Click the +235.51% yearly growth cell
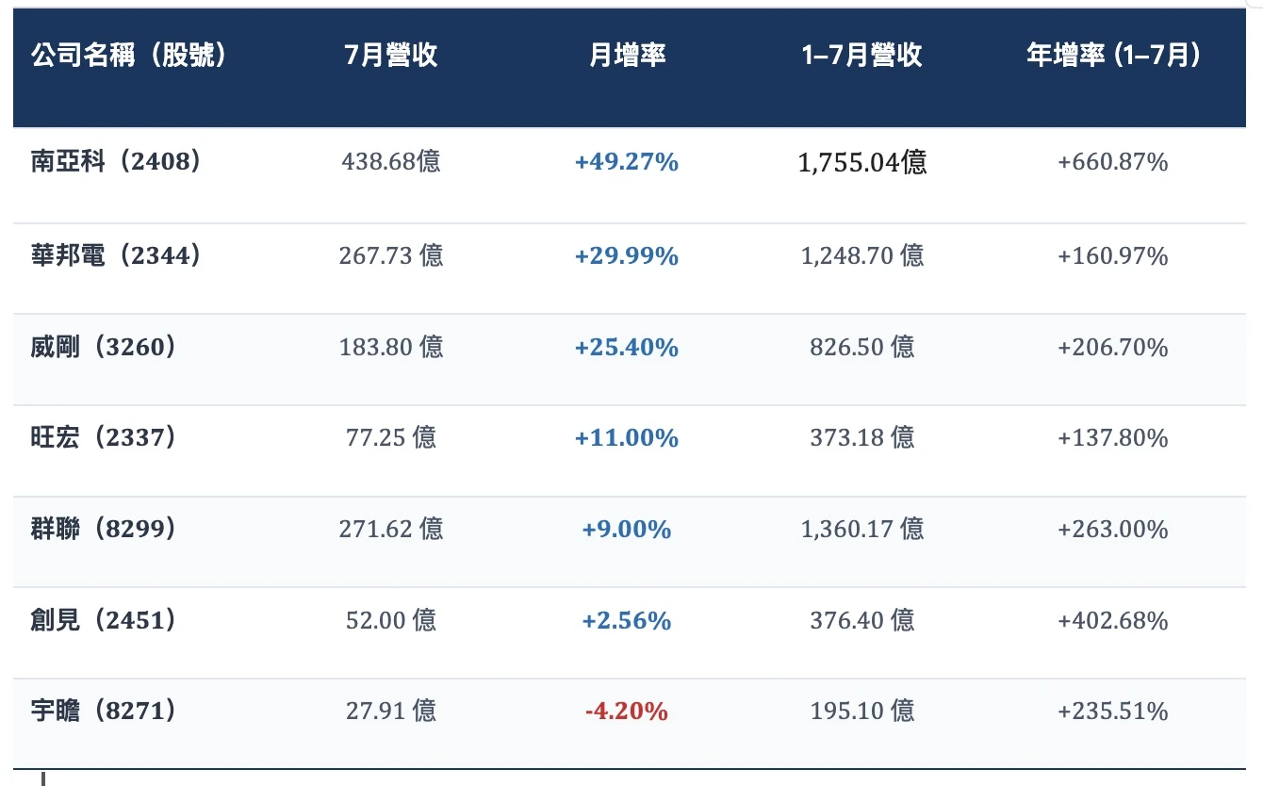Screen dimensions: 1263x786 tap(1113, 711)
